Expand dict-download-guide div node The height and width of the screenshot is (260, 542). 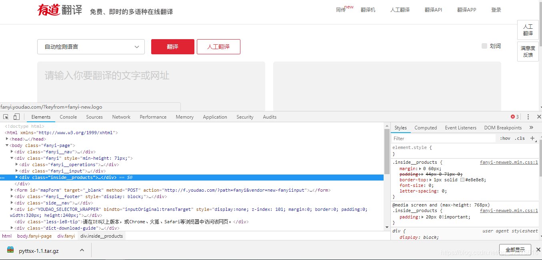pos(12,228)
